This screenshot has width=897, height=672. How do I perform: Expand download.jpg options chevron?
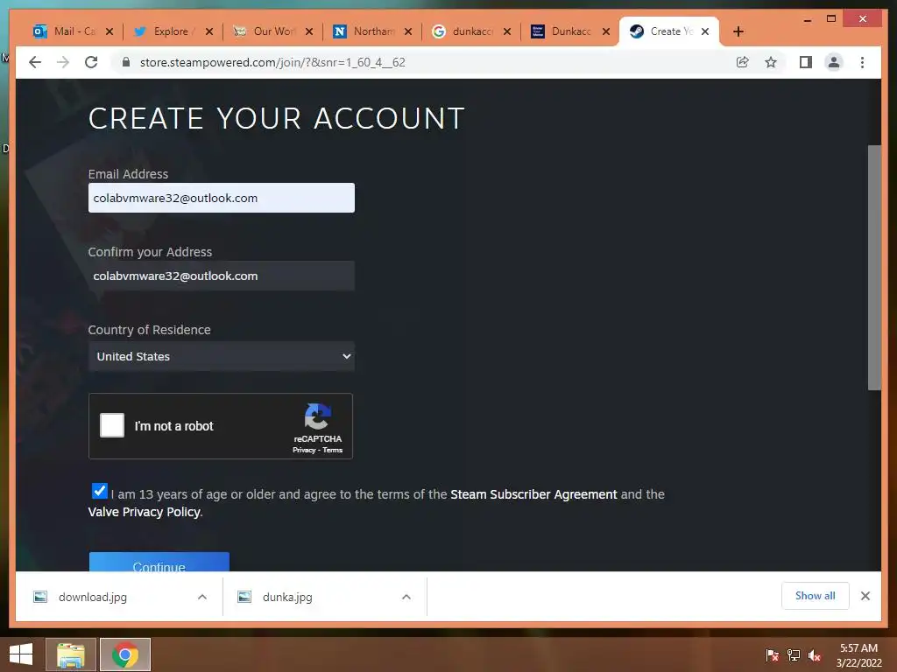coord(202,597)
